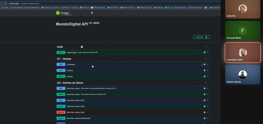Select Facundo Mota participant tile

click(x=243, y=31)
